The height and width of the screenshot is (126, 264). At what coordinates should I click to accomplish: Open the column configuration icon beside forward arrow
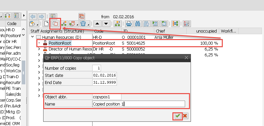(53, 16)
